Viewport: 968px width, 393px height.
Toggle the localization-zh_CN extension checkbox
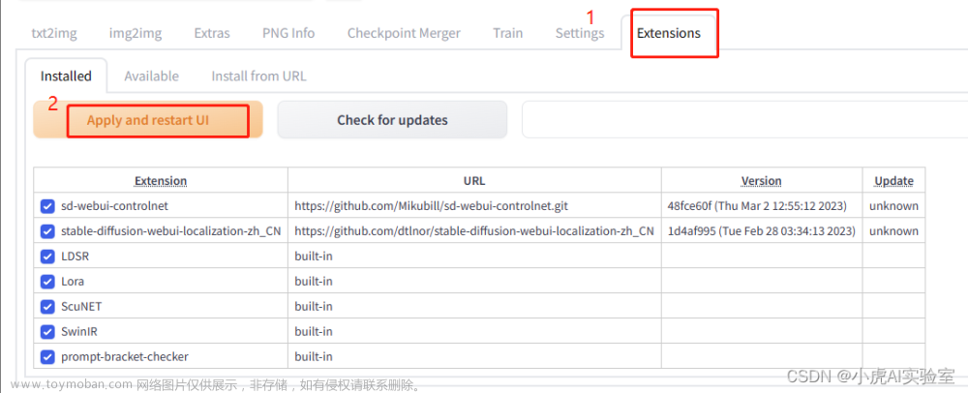click(47, 231)
